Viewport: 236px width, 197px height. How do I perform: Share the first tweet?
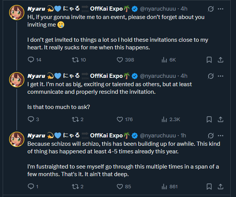(x=220, y=60)
